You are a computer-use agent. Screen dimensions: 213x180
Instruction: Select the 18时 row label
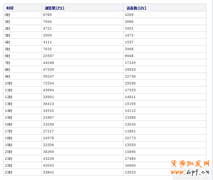(x=8, y=138)
